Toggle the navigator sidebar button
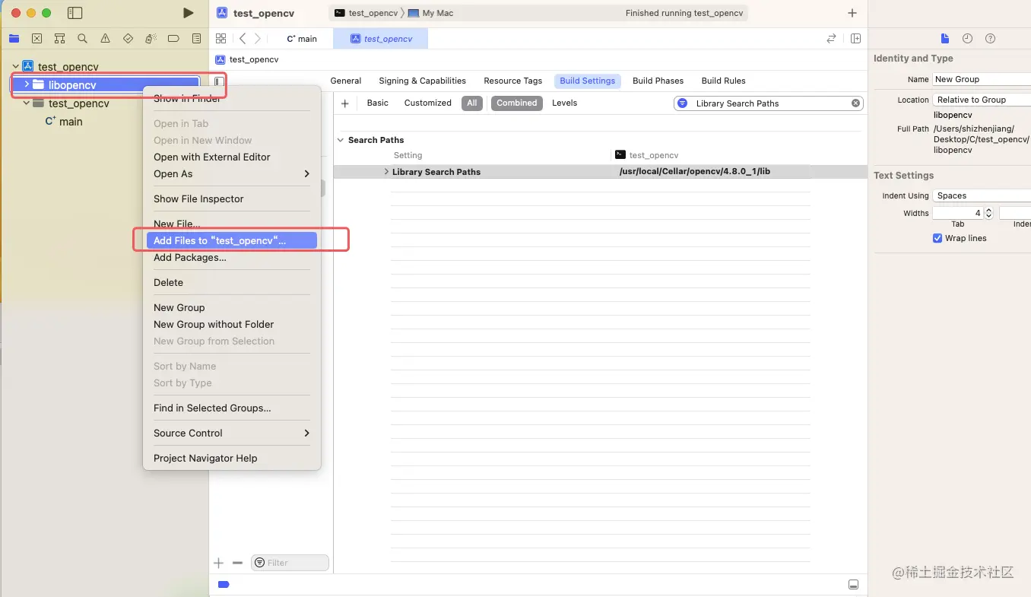The width and height of the screenshot is (1031, 597). click(75, 13)
